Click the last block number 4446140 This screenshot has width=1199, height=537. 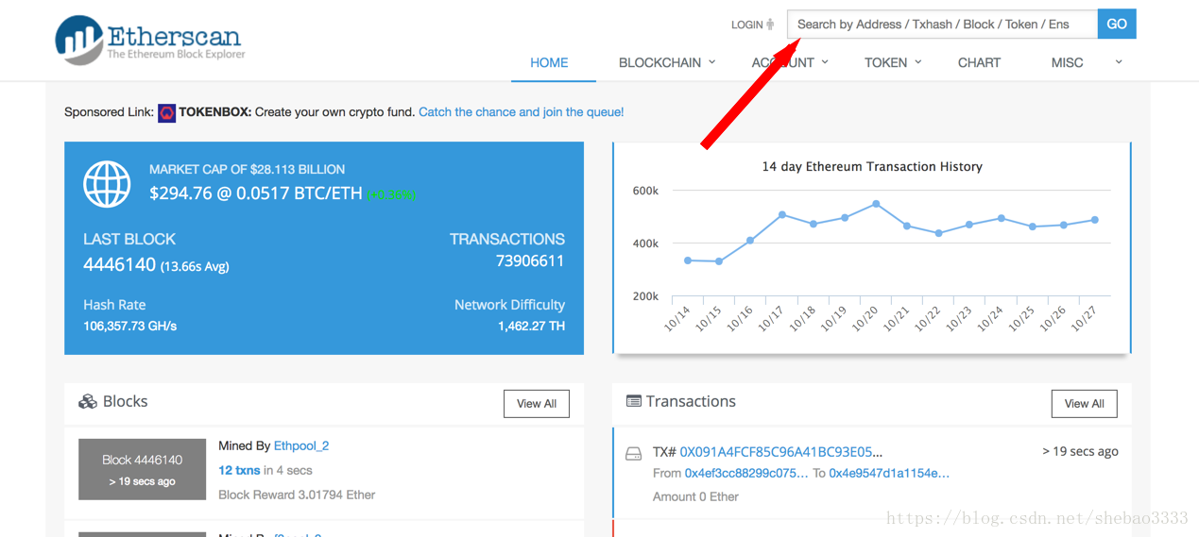119,264
